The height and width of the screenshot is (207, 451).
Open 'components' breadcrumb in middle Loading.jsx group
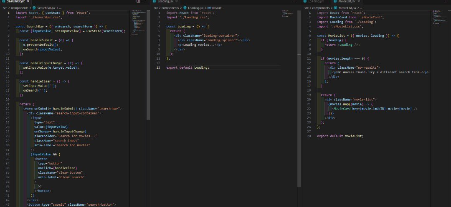click(x=170, y=8)
